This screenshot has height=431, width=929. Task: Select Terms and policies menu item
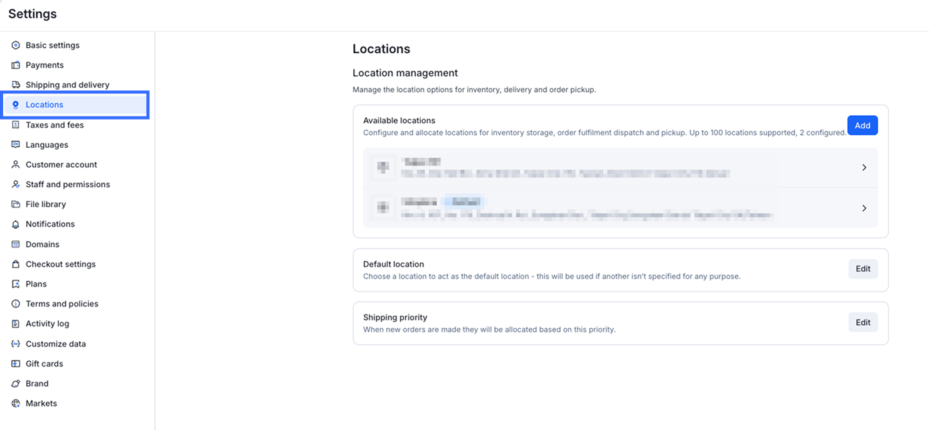pyautogui.click(x=61, y=304)
